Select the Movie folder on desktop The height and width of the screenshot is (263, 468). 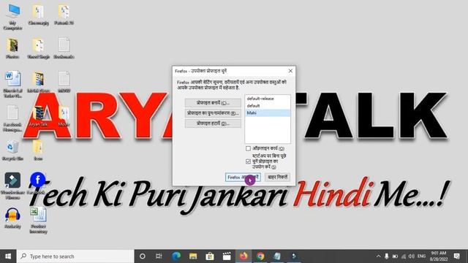64,116
